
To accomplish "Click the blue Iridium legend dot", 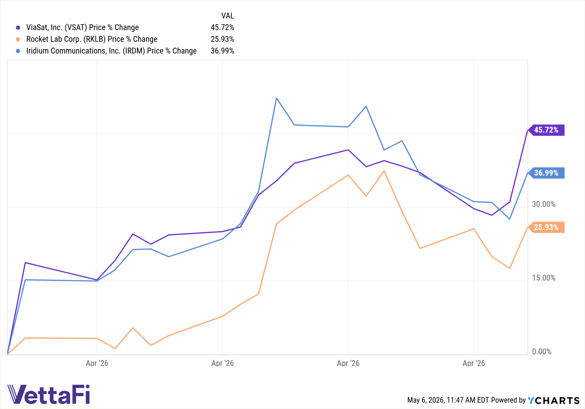I will pos(18,51).
